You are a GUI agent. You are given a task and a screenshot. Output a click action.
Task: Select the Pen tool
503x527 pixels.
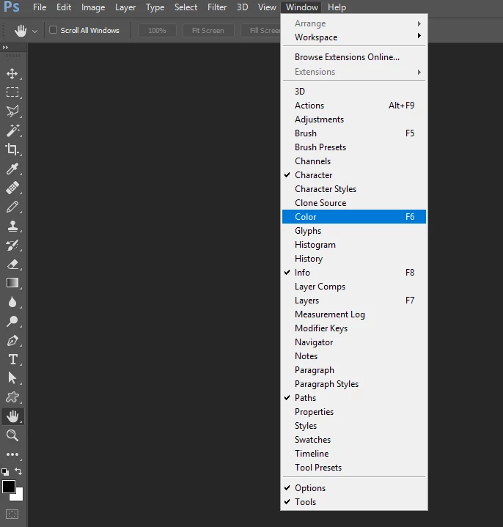click(x=12, y=341)
